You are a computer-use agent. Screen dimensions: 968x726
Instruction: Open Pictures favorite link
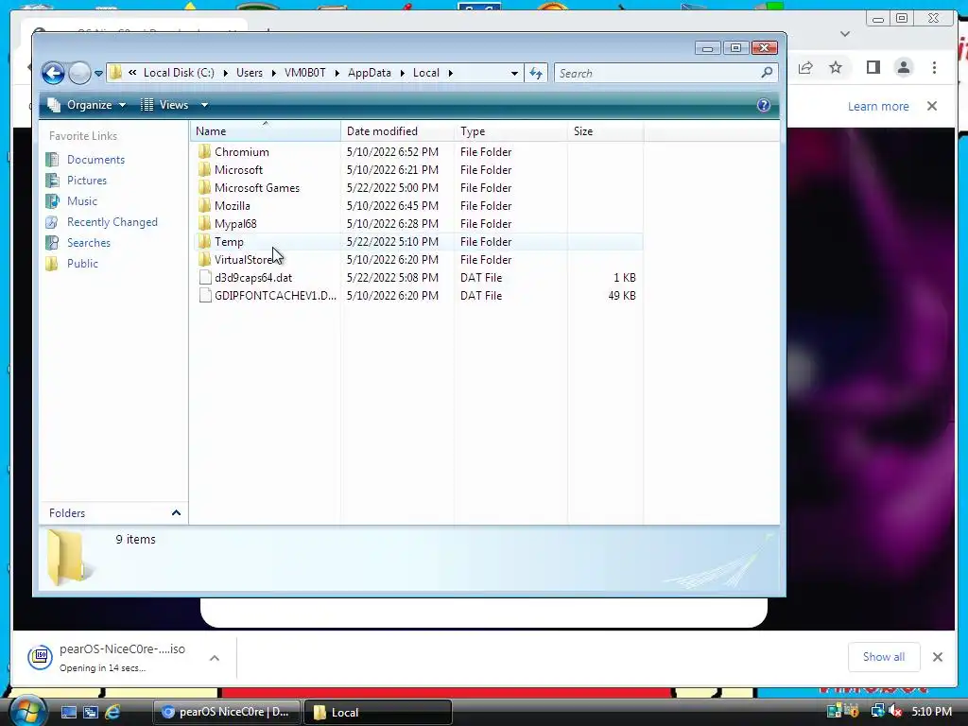point(86,181)
